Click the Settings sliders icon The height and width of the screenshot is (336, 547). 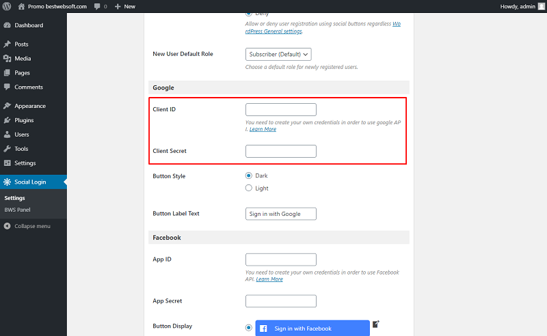[7, 163]
